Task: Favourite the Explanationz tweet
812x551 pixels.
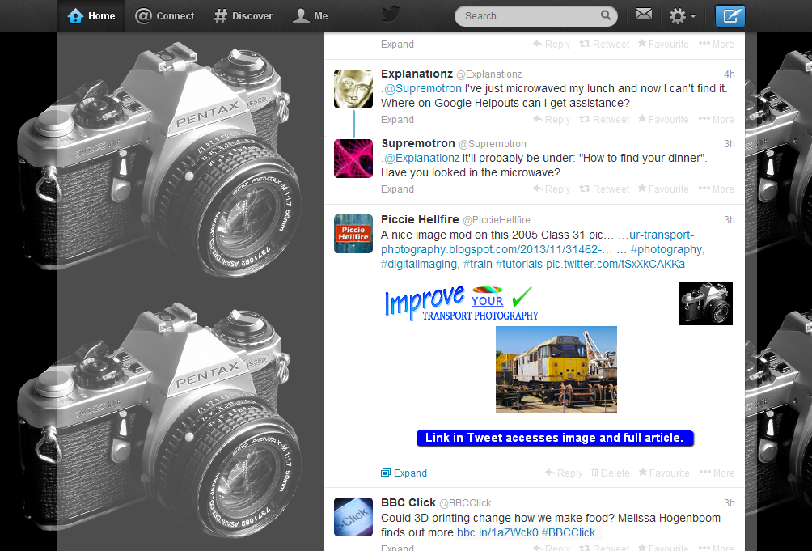Action: 663,120
